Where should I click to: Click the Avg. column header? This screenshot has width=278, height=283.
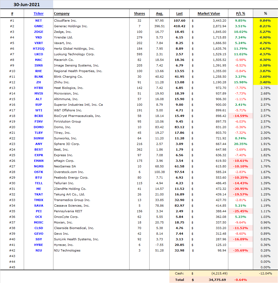tap(159, 14)
